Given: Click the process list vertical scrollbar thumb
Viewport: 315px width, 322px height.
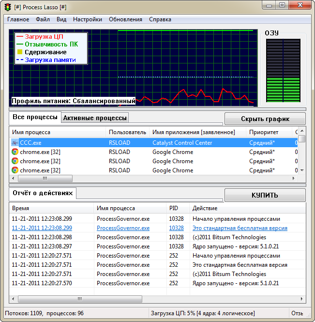Looking at the screenshot, I should pos(302,138).
